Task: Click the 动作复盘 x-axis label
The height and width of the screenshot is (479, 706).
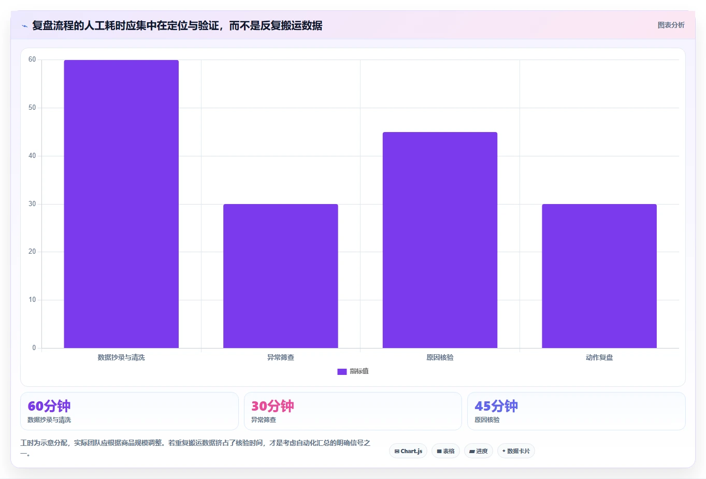Action: pyautogui.click(x=599, y=357)
